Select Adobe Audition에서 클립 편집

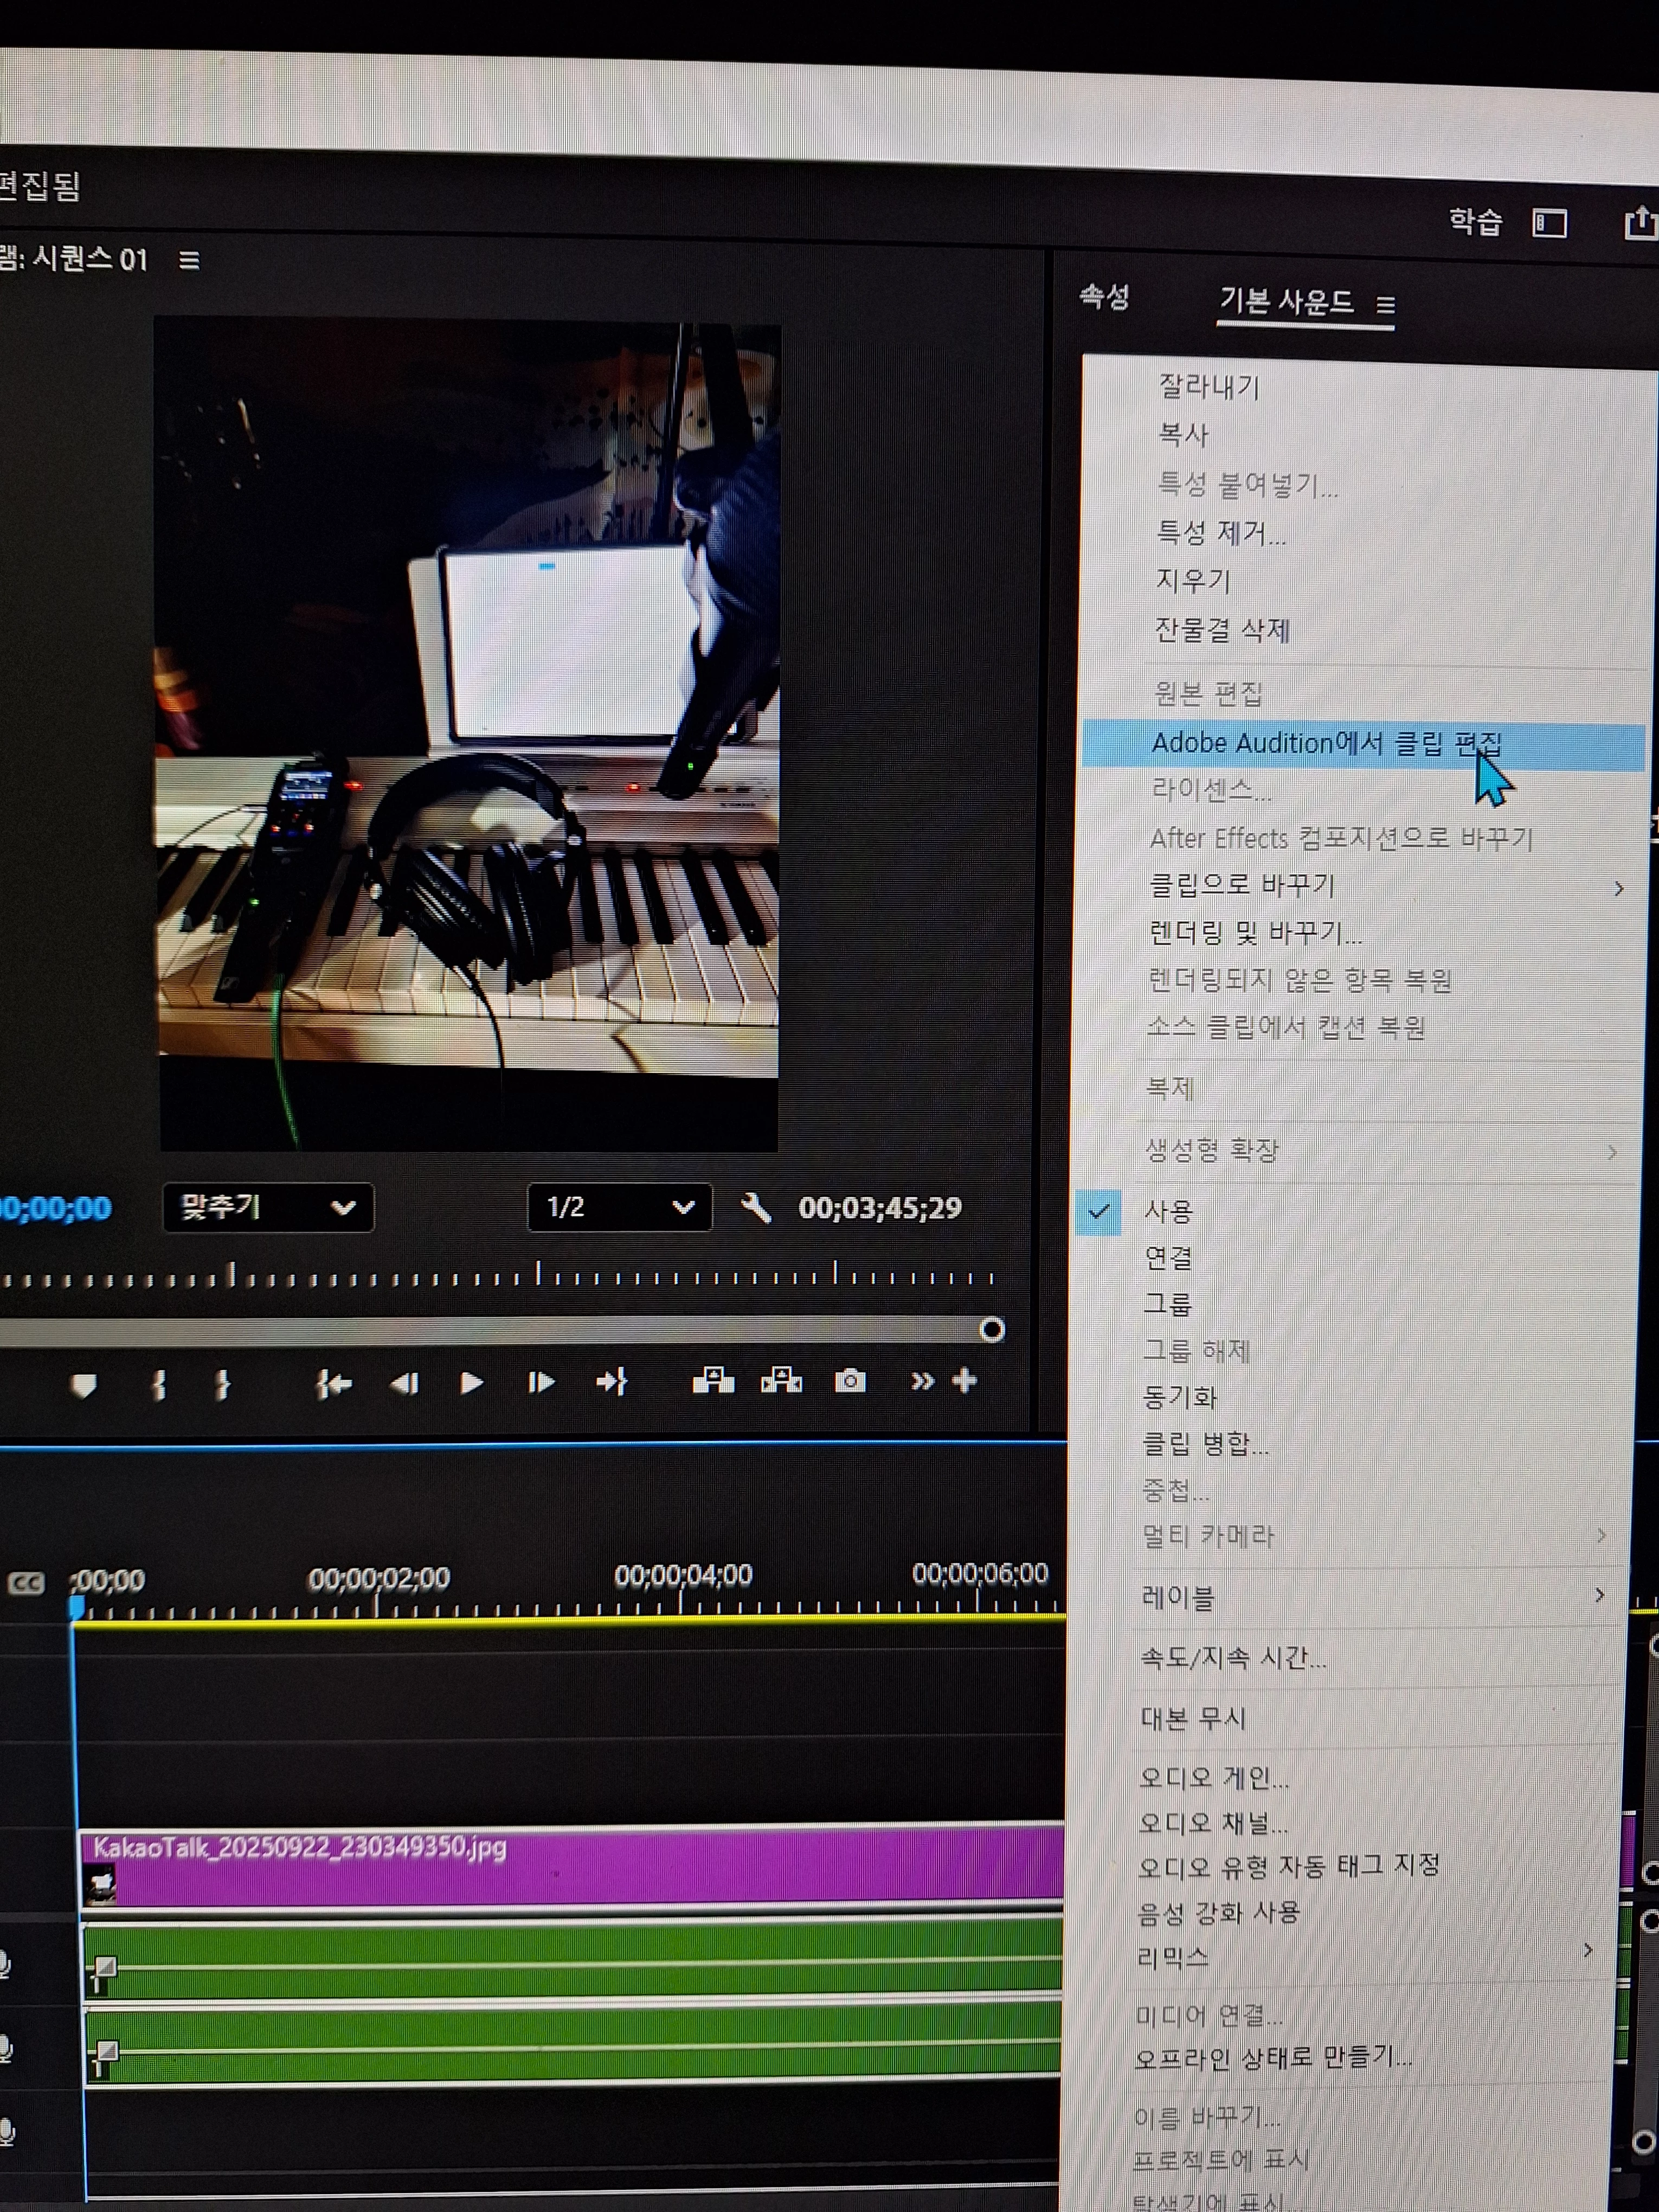pyautogui.click(x=1326, y=743)
